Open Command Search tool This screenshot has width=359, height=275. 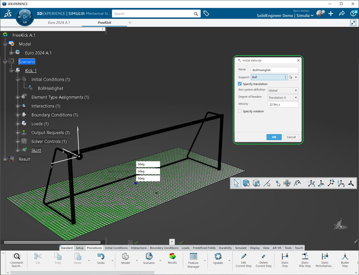point(17,257)
